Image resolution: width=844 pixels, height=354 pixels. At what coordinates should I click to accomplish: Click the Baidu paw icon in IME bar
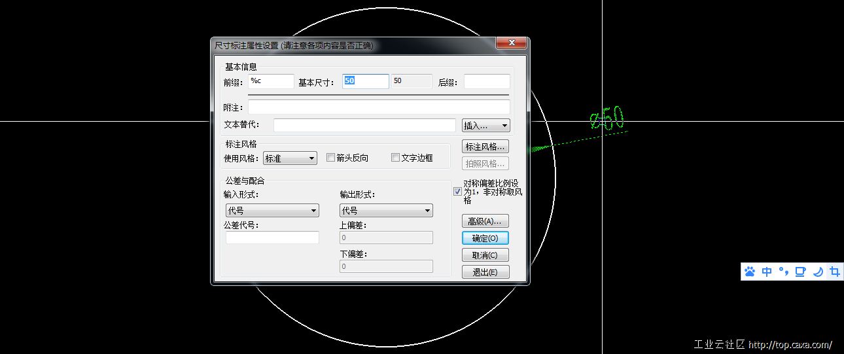coord(750,272)
